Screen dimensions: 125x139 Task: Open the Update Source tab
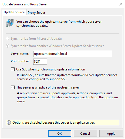click(14, 12)
